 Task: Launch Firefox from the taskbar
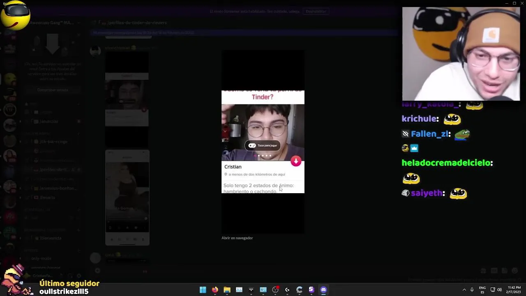click(215, 290)
